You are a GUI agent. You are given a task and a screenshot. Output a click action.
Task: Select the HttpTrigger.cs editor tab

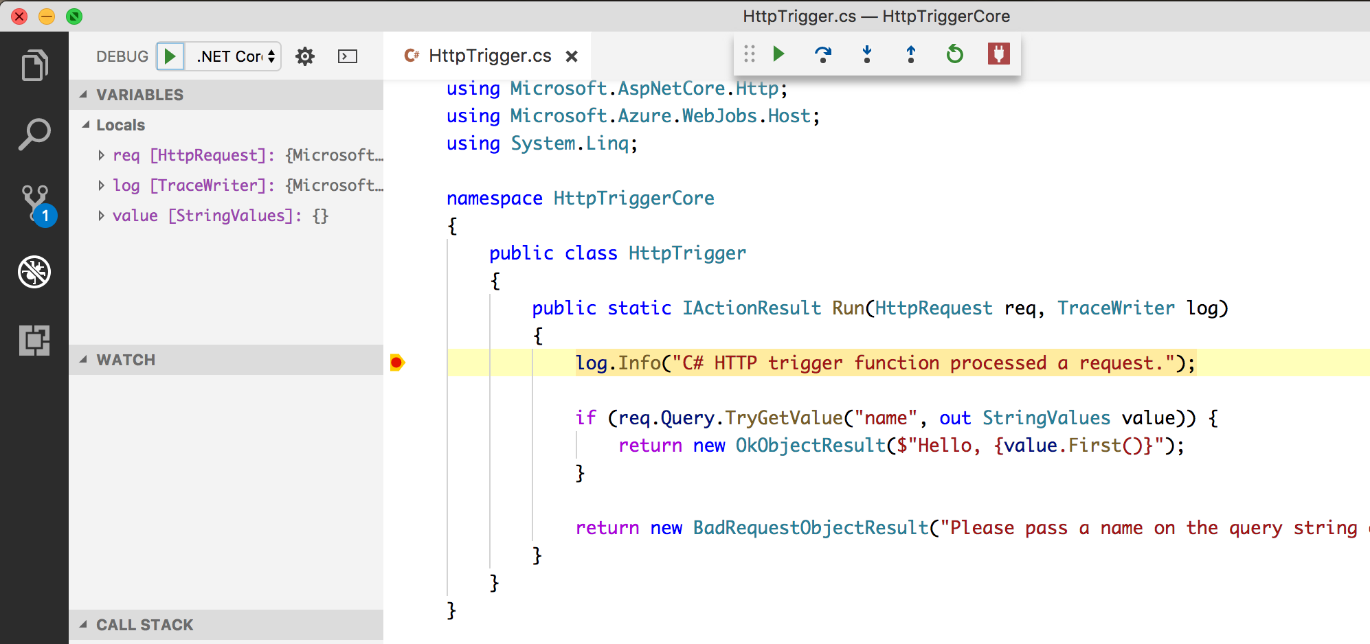[489, 56]
